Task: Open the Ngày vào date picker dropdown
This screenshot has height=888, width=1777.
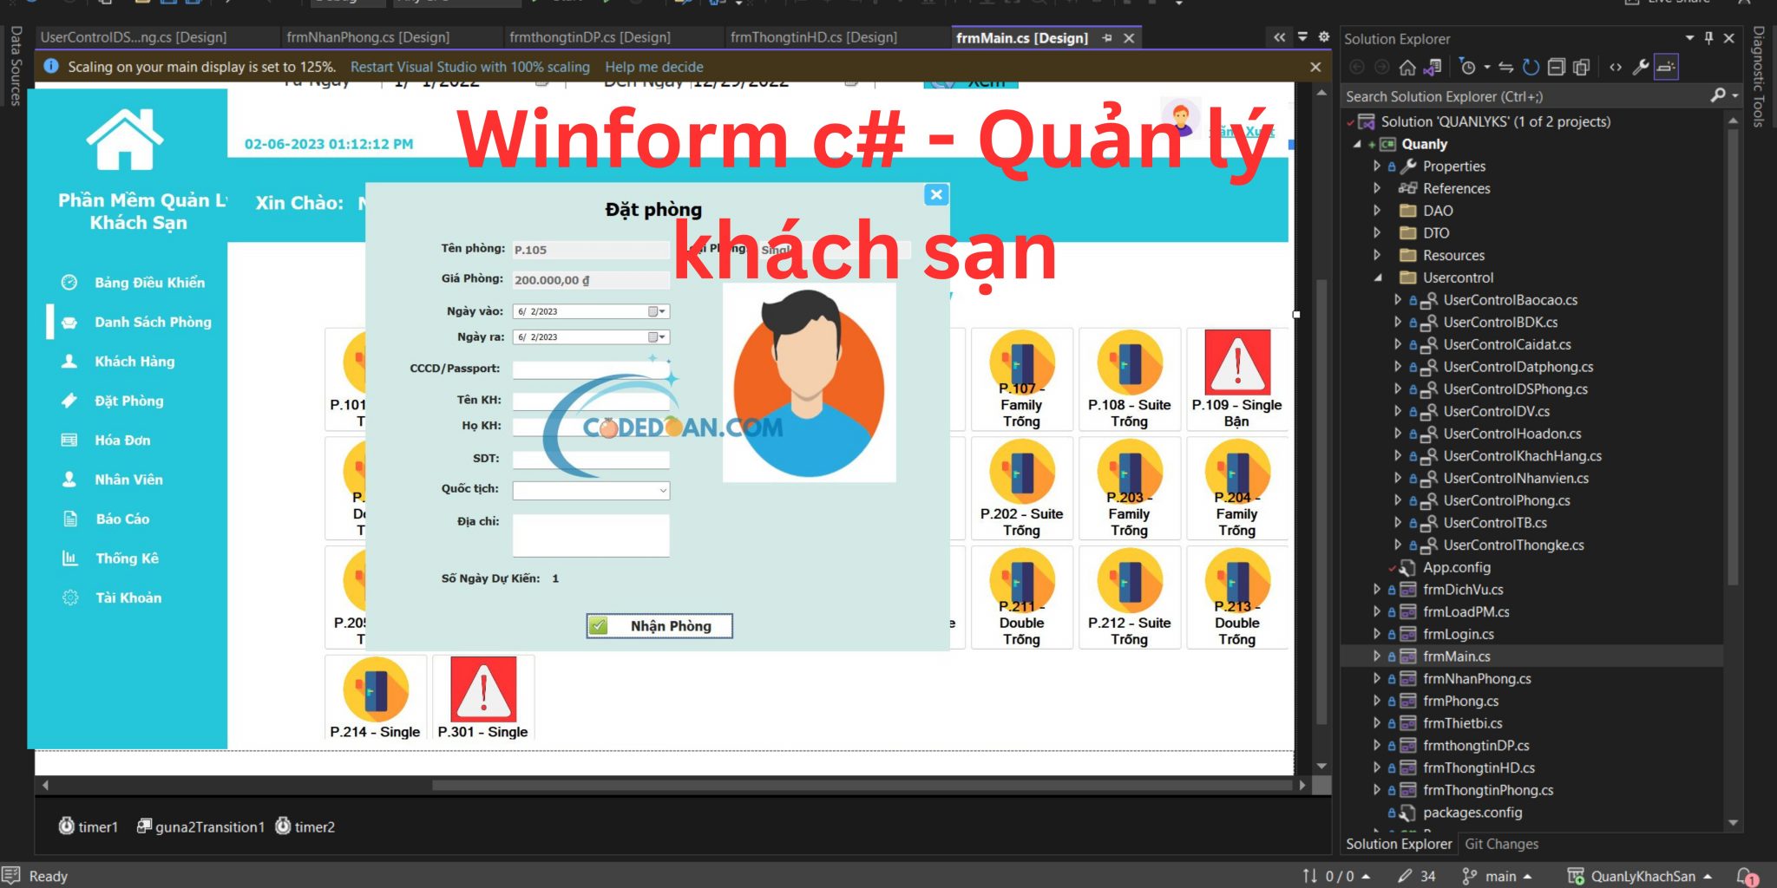Action: [657, 311]
